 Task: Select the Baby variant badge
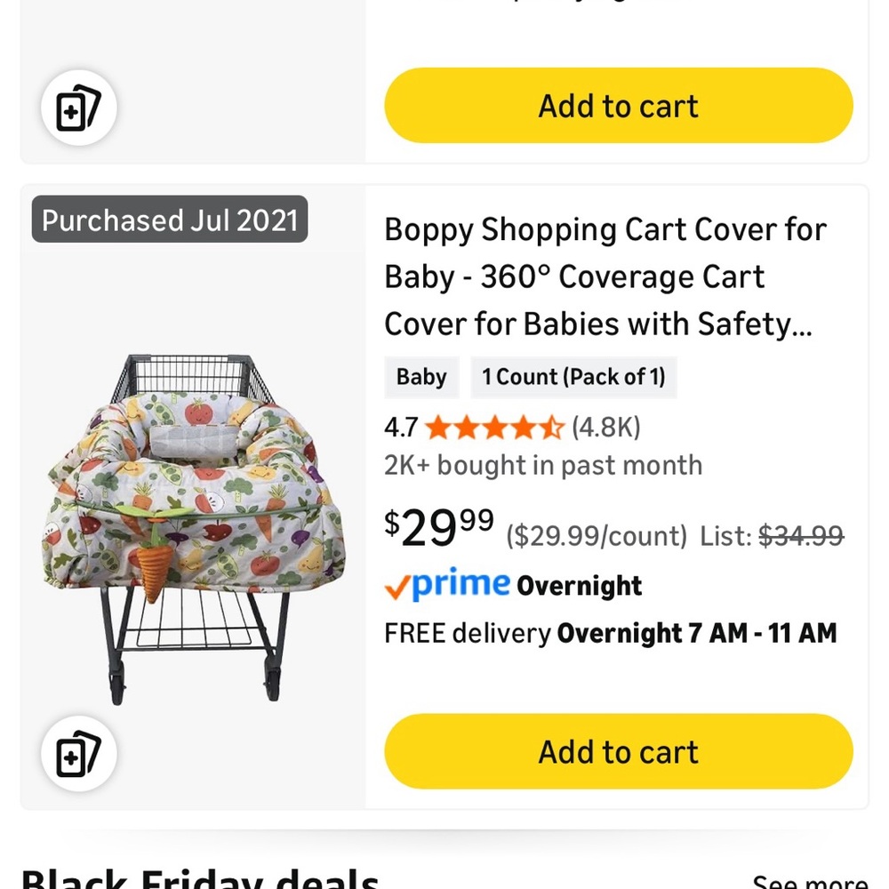coord(421,377)
